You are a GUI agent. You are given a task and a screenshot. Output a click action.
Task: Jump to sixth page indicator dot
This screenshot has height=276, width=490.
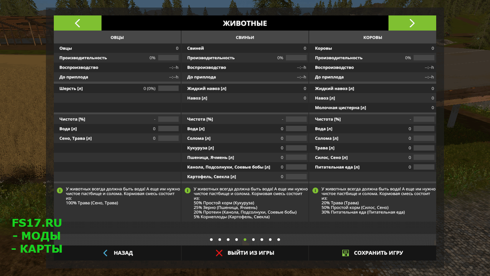coord(253,239)
